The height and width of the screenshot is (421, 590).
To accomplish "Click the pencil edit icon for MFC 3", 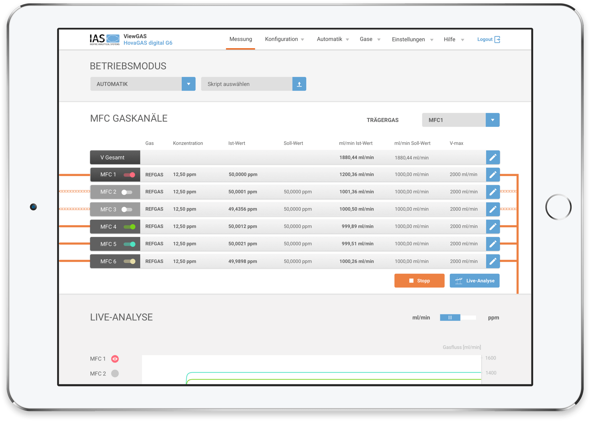I will [x=493, y=209].
